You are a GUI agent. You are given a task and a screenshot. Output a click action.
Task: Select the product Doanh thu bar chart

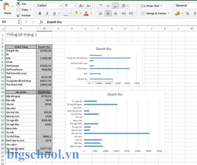115,122
